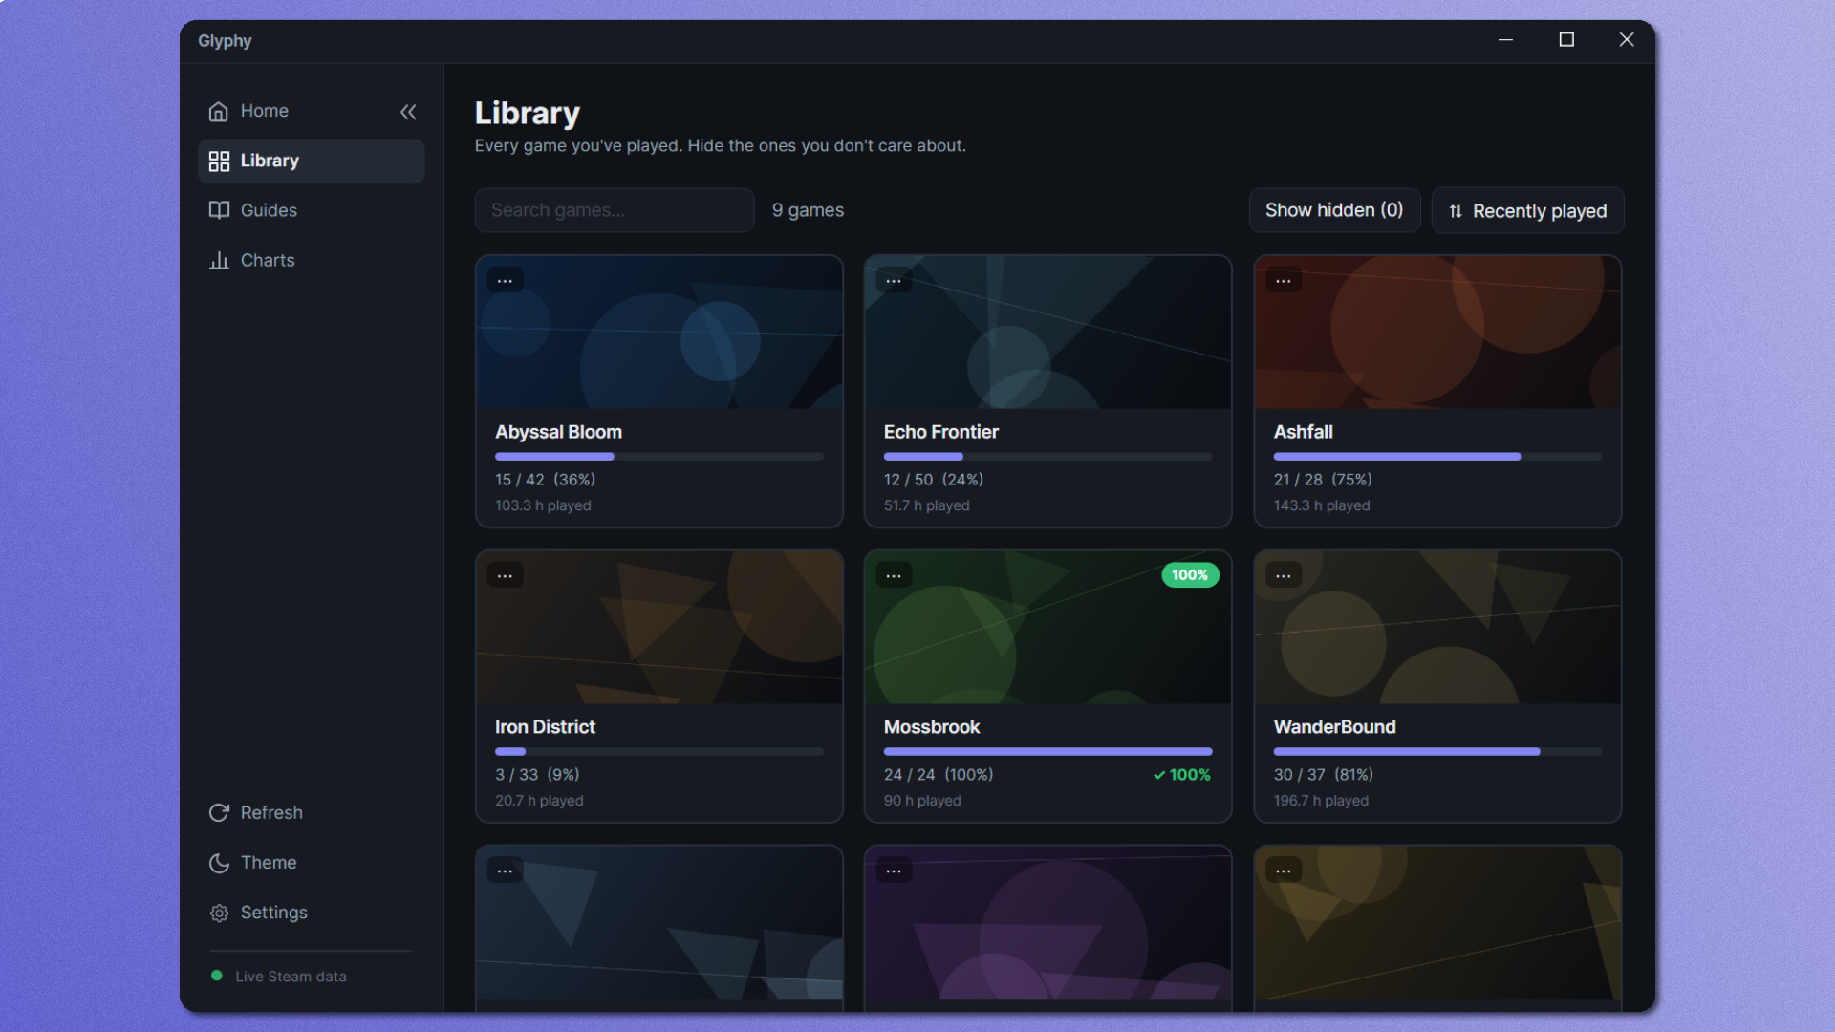1835x1032 pixels.
Task: Click the '24 / 24 (100%)' text
Action: (x=938, y=775)
